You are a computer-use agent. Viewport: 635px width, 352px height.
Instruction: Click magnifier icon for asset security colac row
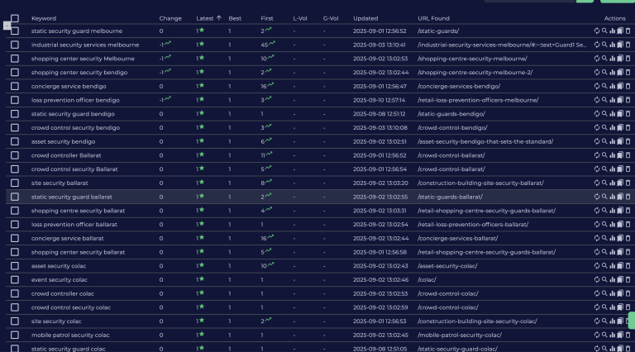(604, 266)
